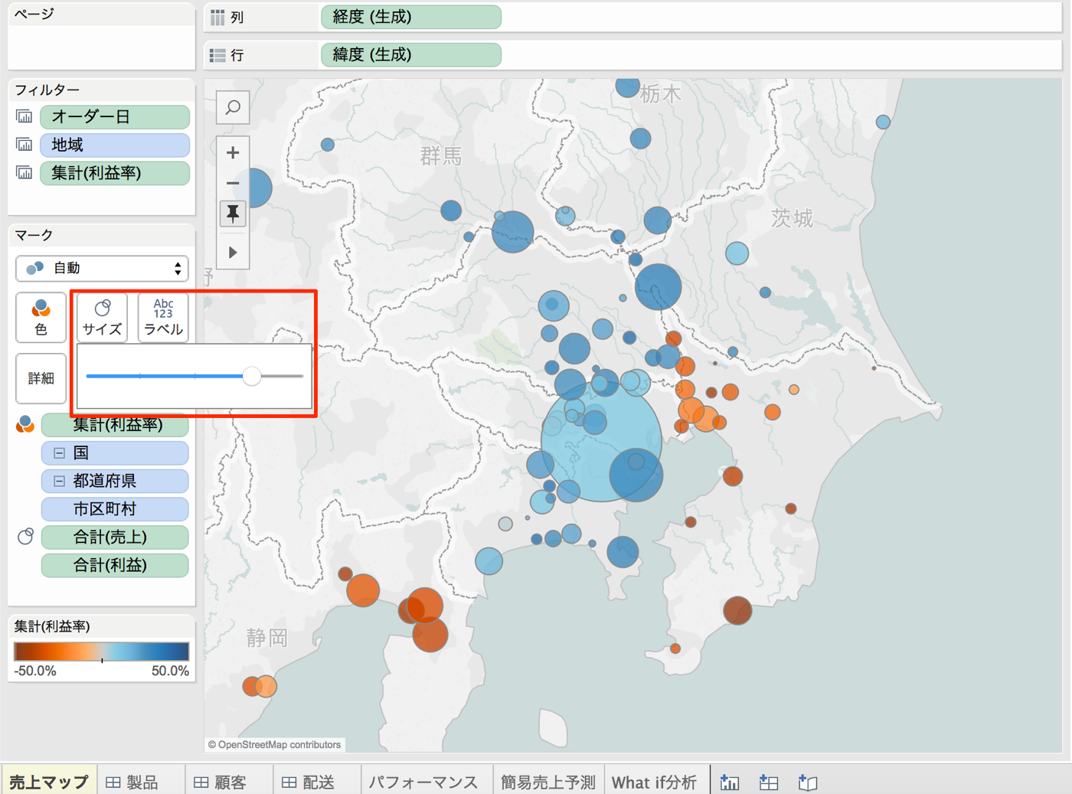Switch to the What if分析 tab
1072x794 pixels.
pyautogui.click(x=655, y=782)
